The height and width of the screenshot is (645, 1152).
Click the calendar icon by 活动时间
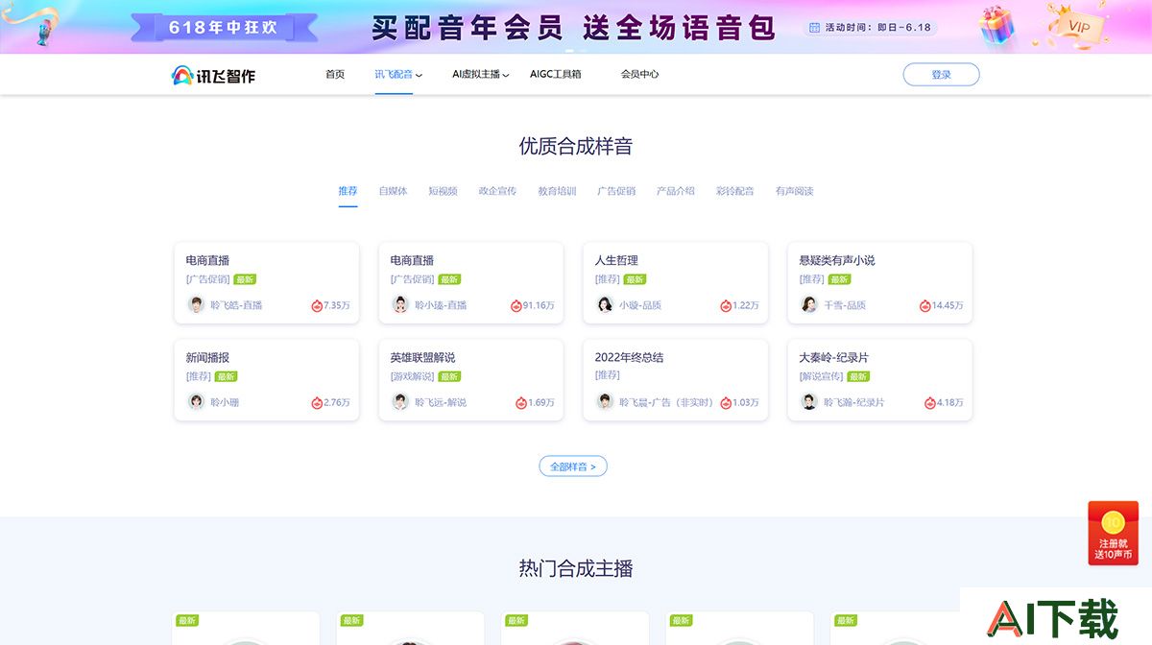tap(814, 28)
